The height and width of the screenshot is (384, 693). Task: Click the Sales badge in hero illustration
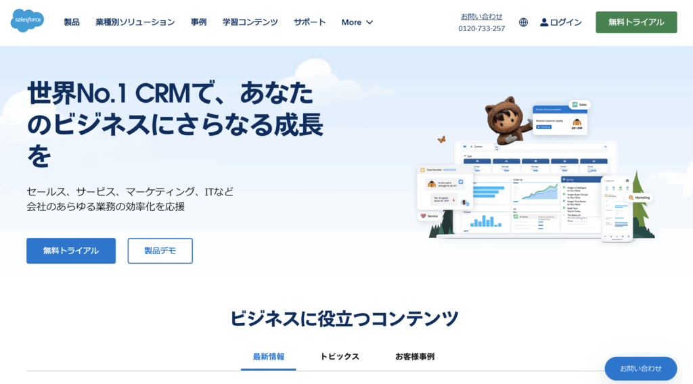point(580,105)
